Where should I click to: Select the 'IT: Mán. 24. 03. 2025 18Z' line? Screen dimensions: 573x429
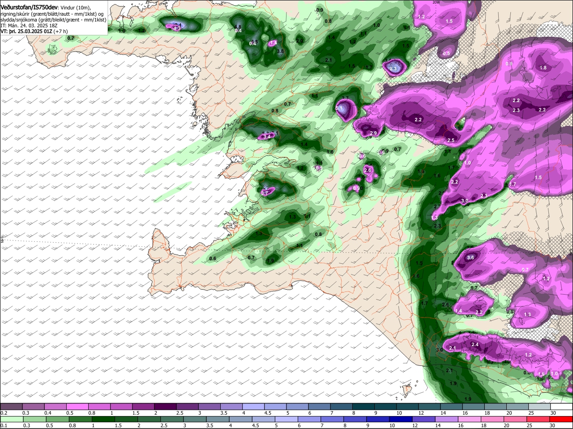(29, 26)
